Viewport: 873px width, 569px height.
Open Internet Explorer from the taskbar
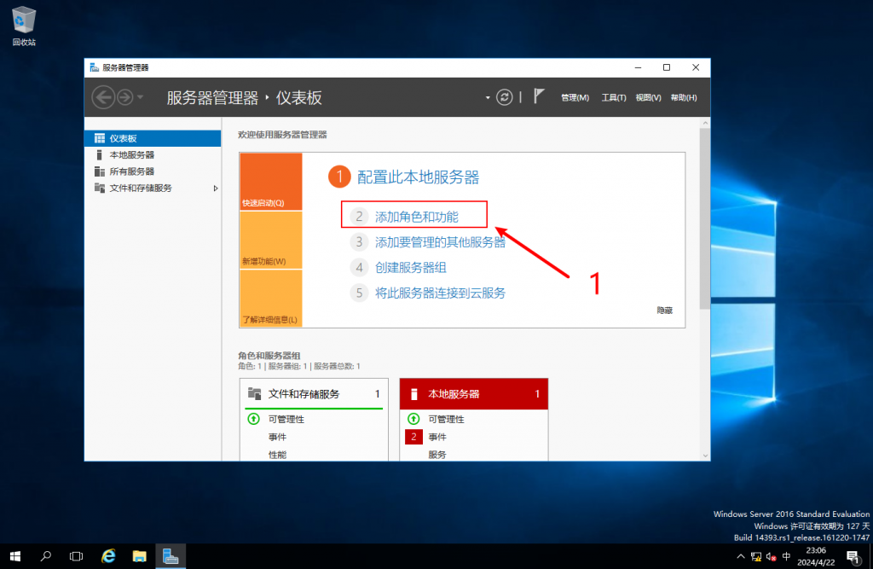108,556
